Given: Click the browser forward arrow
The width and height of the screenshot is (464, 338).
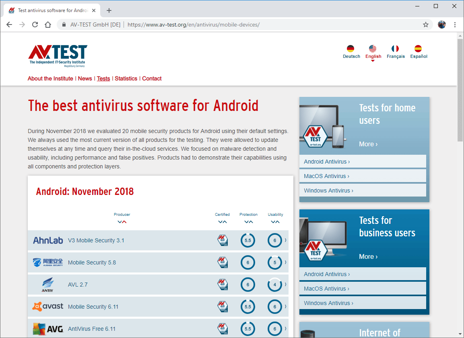Looking at the screenshot, I should click(x=22, y=25).
